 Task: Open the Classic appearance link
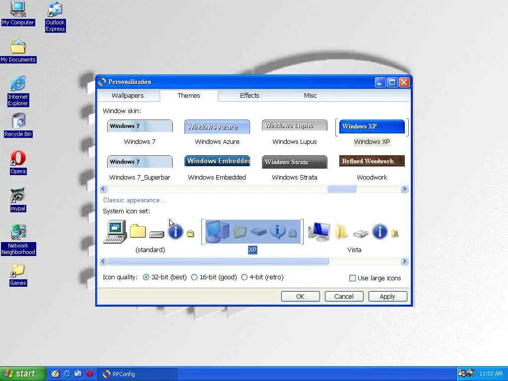tap(134, 200)
